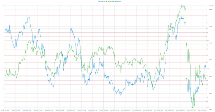The width and height of the screenshot is (215, 112).
Task: Toggle the Sentiment series in the legend
Action: point(102,2)
